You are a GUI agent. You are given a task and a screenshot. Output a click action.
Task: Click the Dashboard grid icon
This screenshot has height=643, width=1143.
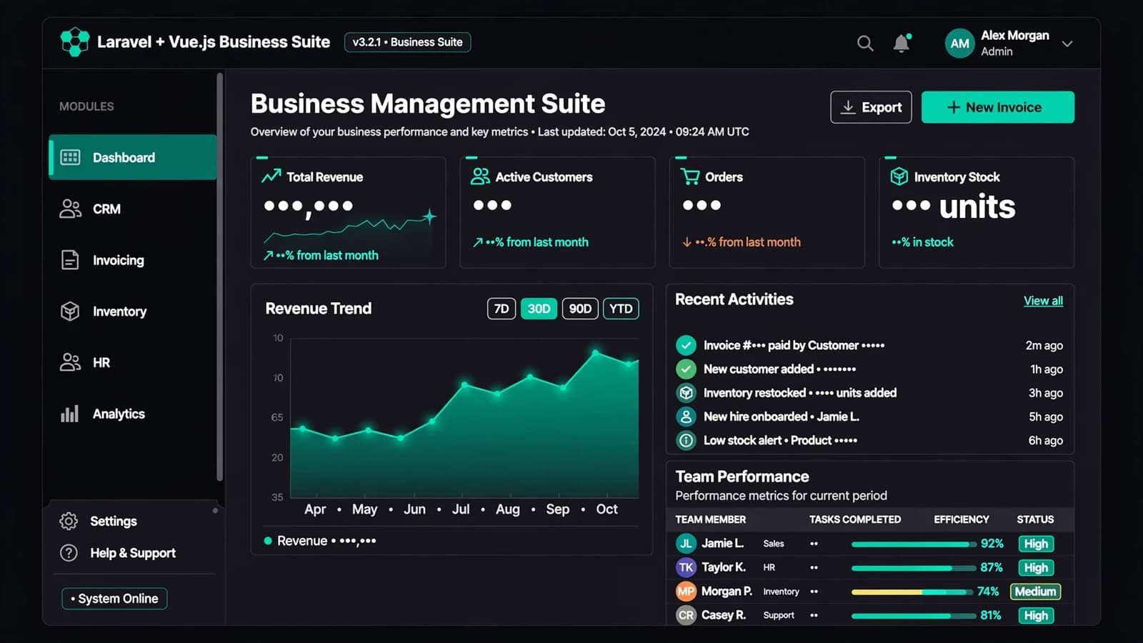(x=70, y=157)
